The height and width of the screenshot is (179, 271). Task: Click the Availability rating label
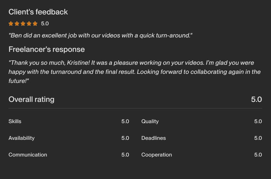point(21,138)
